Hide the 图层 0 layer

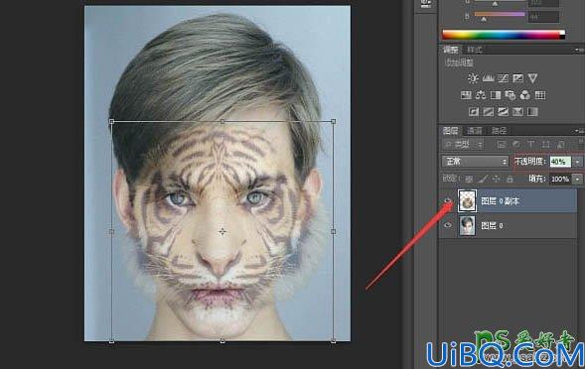pyautogui.click(x=448, y=225)
